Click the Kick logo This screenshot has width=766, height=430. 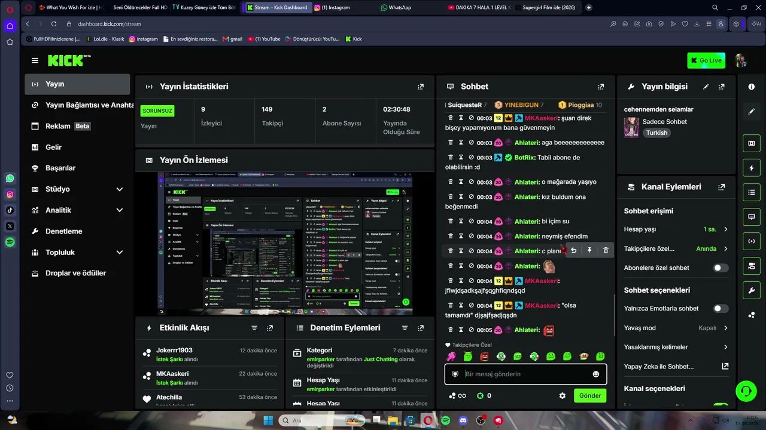point(69,60)
